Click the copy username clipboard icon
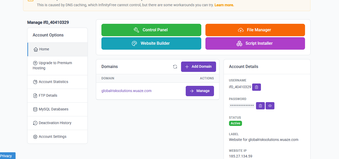The image size is (339, 159). (x=257, y=87)
